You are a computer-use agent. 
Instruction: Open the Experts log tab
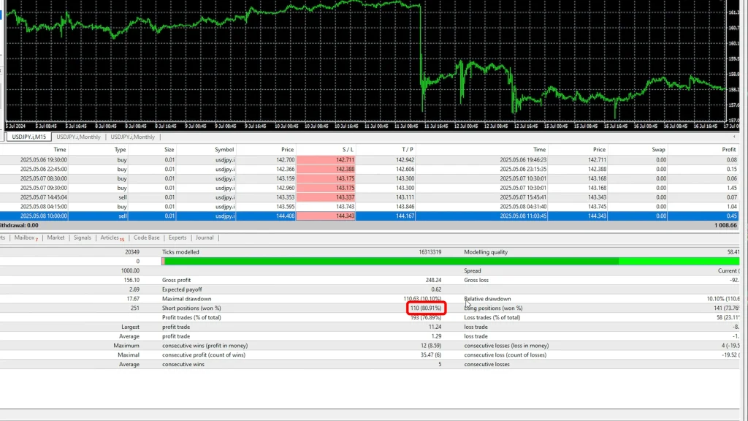(178, 238)
